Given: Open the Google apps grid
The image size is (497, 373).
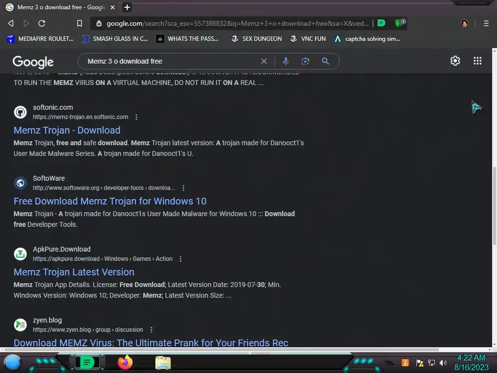Looking at the screenshot, I should tap(478, 61).
